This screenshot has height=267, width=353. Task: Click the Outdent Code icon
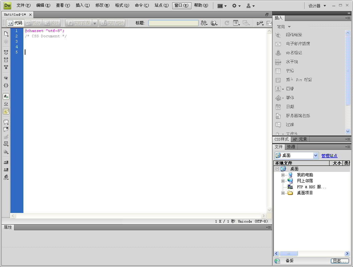[x=6, y=170]
